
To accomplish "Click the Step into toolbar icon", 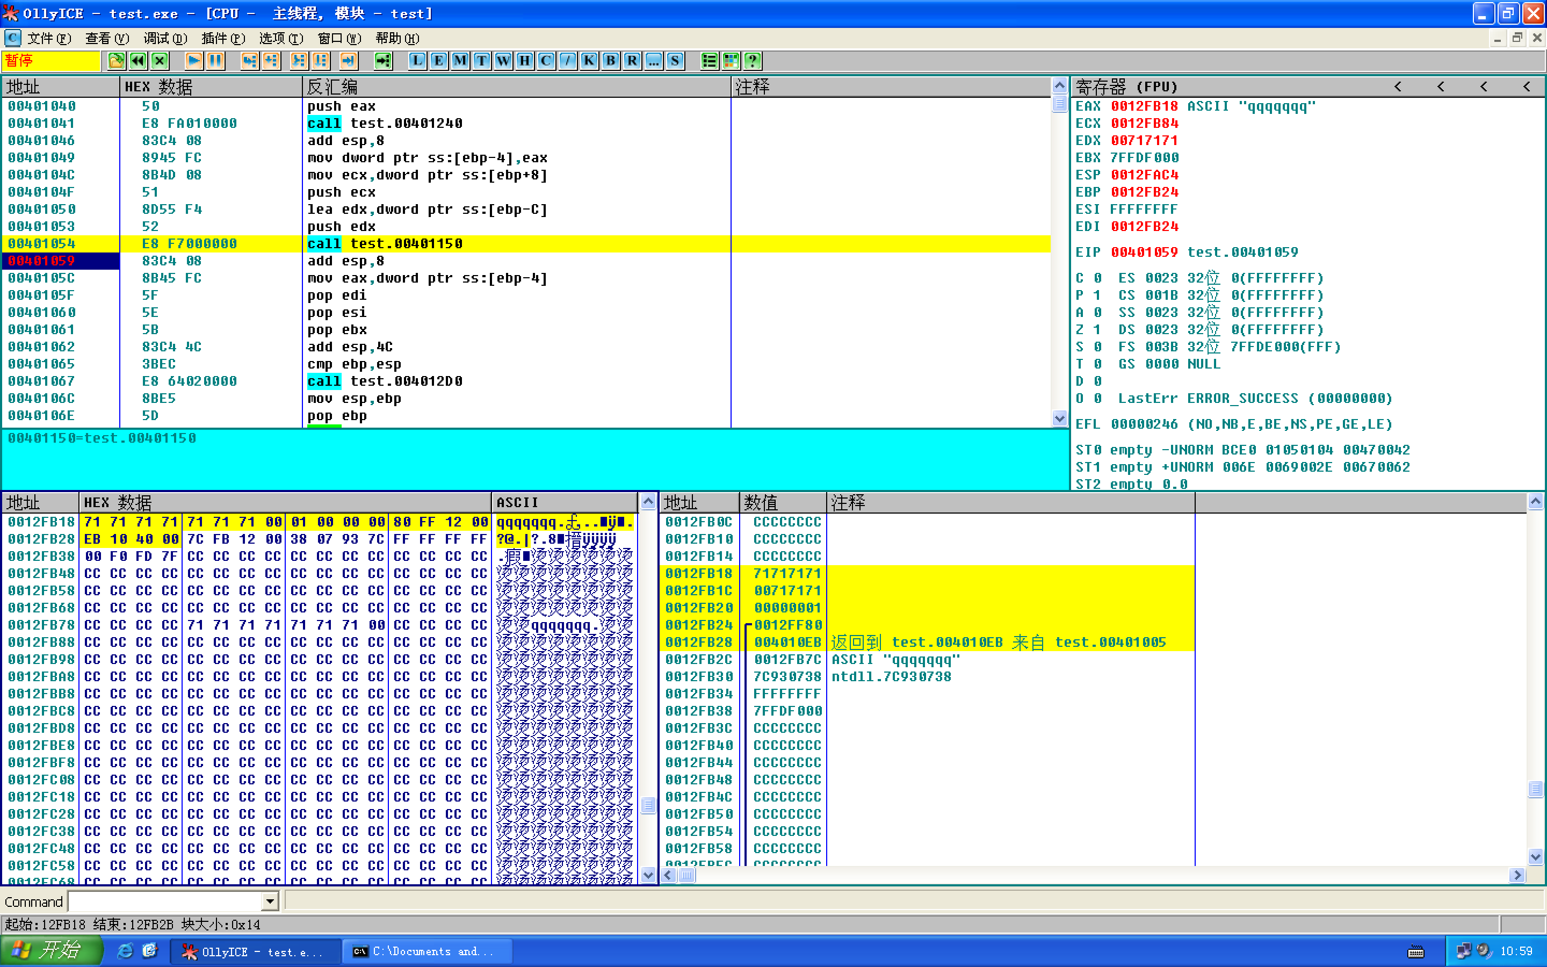I will point(250,61).
